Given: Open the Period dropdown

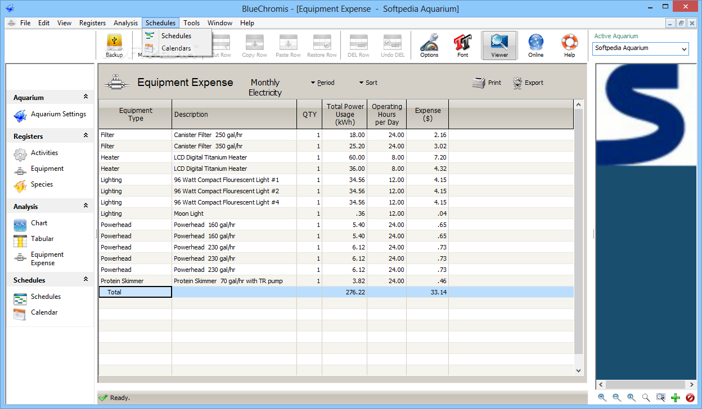Looking at the screenshot, I should point(322,83).
